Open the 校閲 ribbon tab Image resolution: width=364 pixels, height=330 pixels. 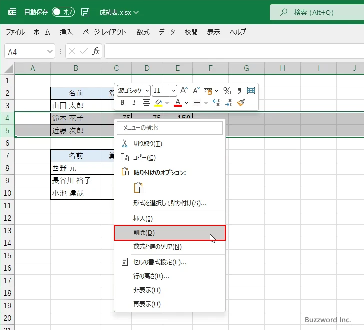191,32
